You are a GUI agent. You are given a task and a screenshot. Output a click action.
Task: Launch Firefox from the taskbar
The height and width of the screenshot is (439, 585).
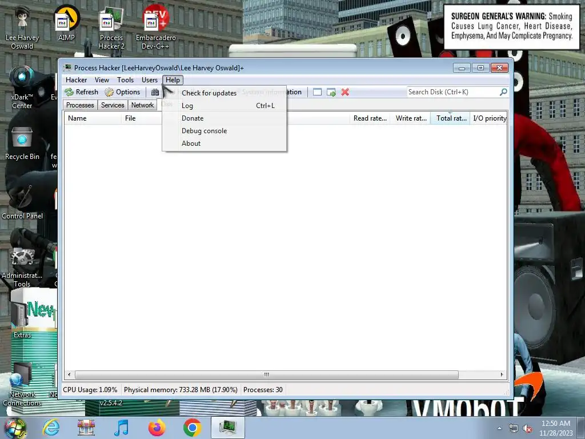point(157,428)
